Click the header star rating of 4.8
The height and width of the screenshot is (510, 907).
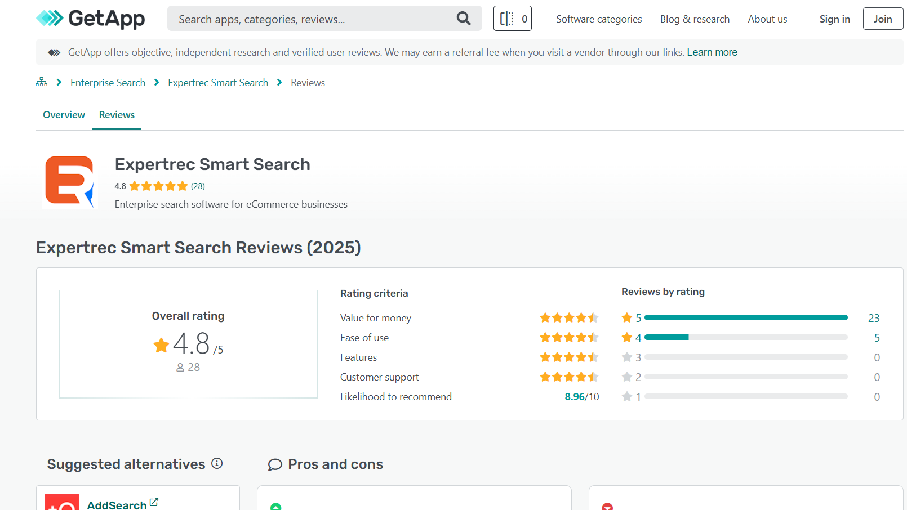click(158, 186)
